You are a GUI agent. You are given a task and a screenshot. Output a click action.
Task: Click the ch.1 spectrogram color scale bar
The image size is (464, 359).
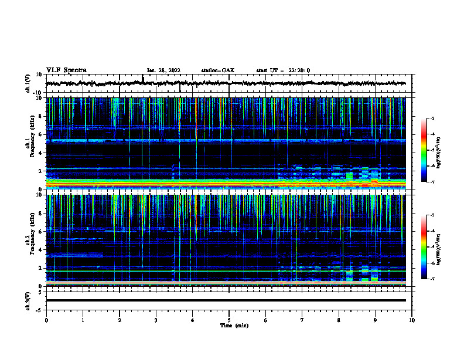pos(424,150)
